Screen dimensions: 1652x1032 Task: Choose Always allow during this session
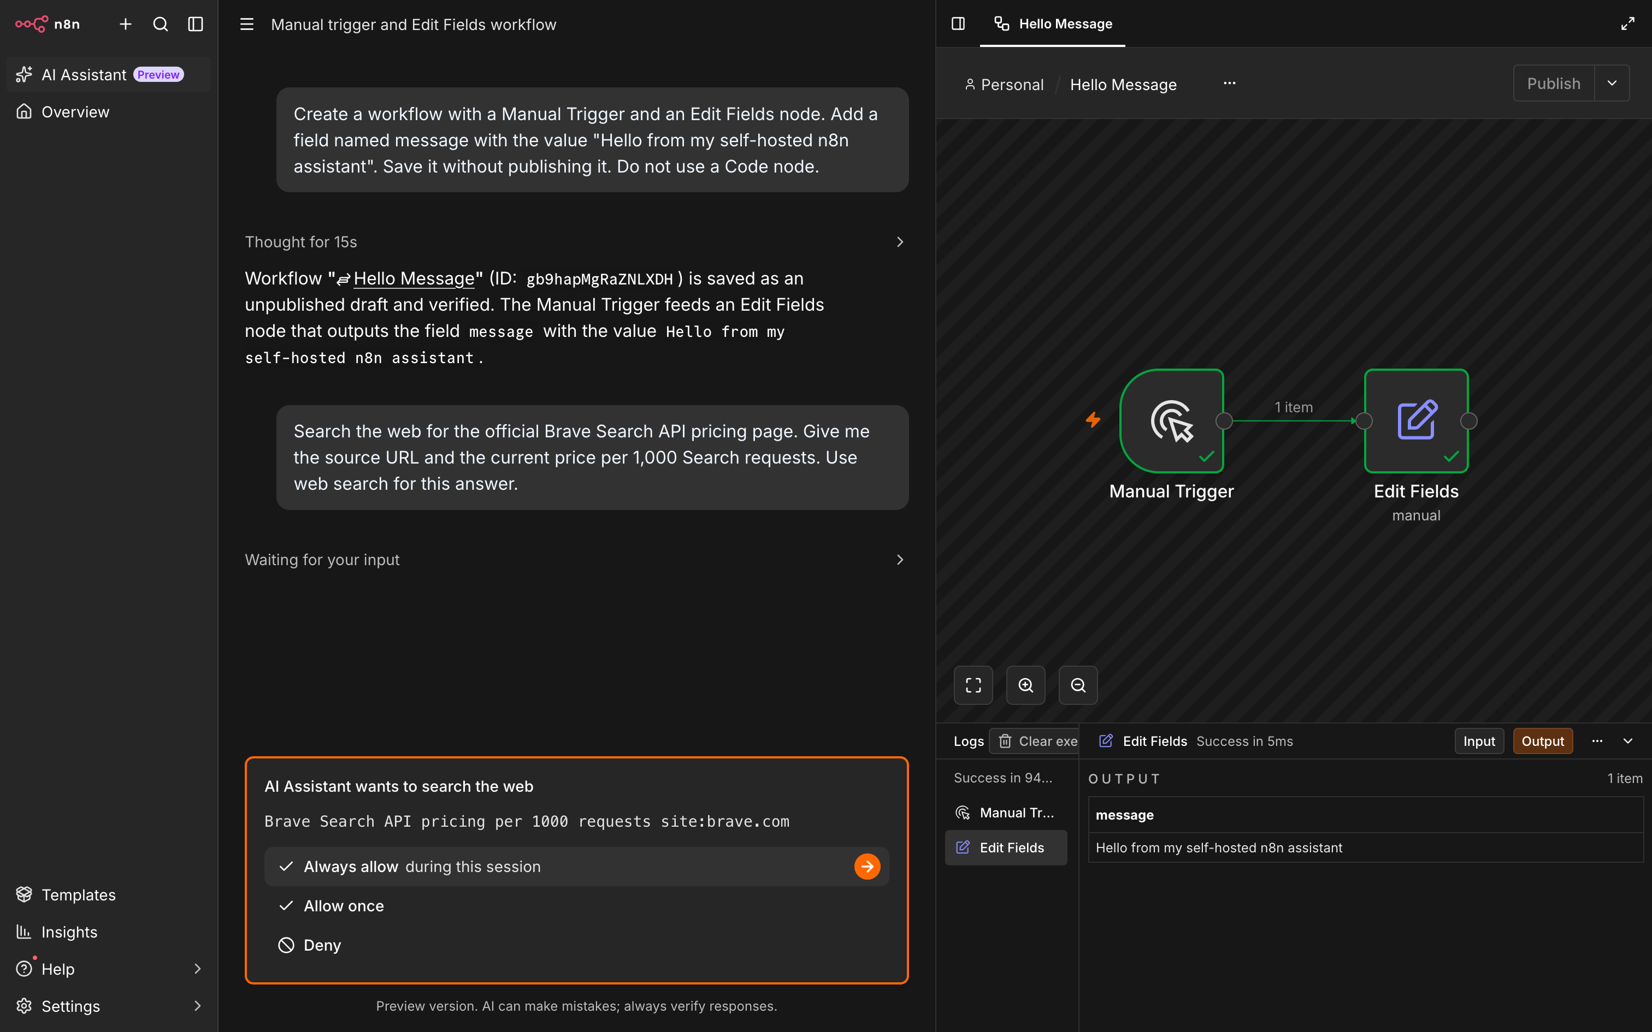click(576, 866)
